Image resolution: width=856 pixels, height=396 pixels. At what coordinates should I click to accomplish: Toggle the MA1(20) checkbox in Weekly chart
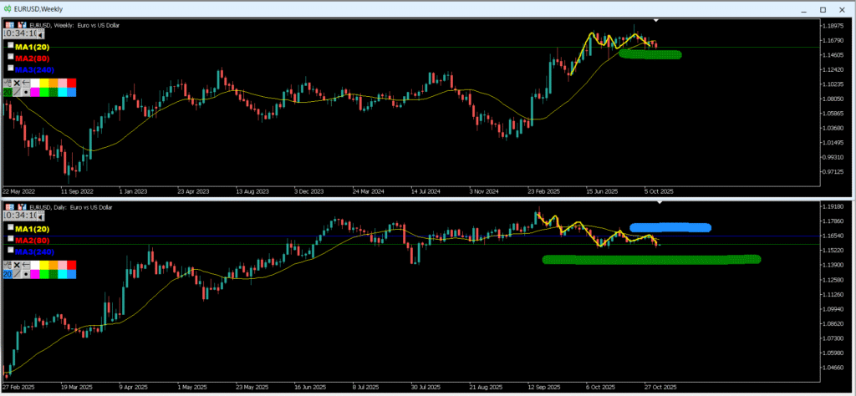[11, 47]
